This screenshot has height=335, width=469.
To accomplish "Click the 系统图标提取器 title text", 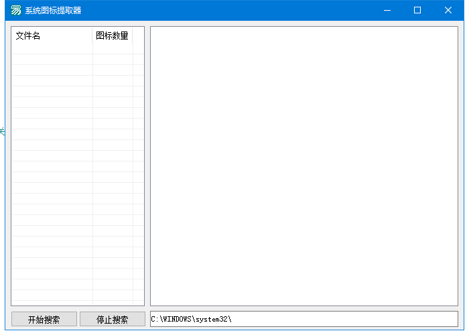I will click(x=54, y=10).
